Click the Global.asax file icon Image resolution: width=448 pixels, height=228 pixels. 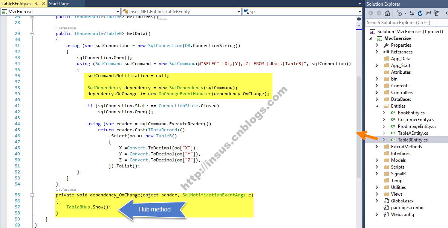pyautogui.click(x=386, y=201)
